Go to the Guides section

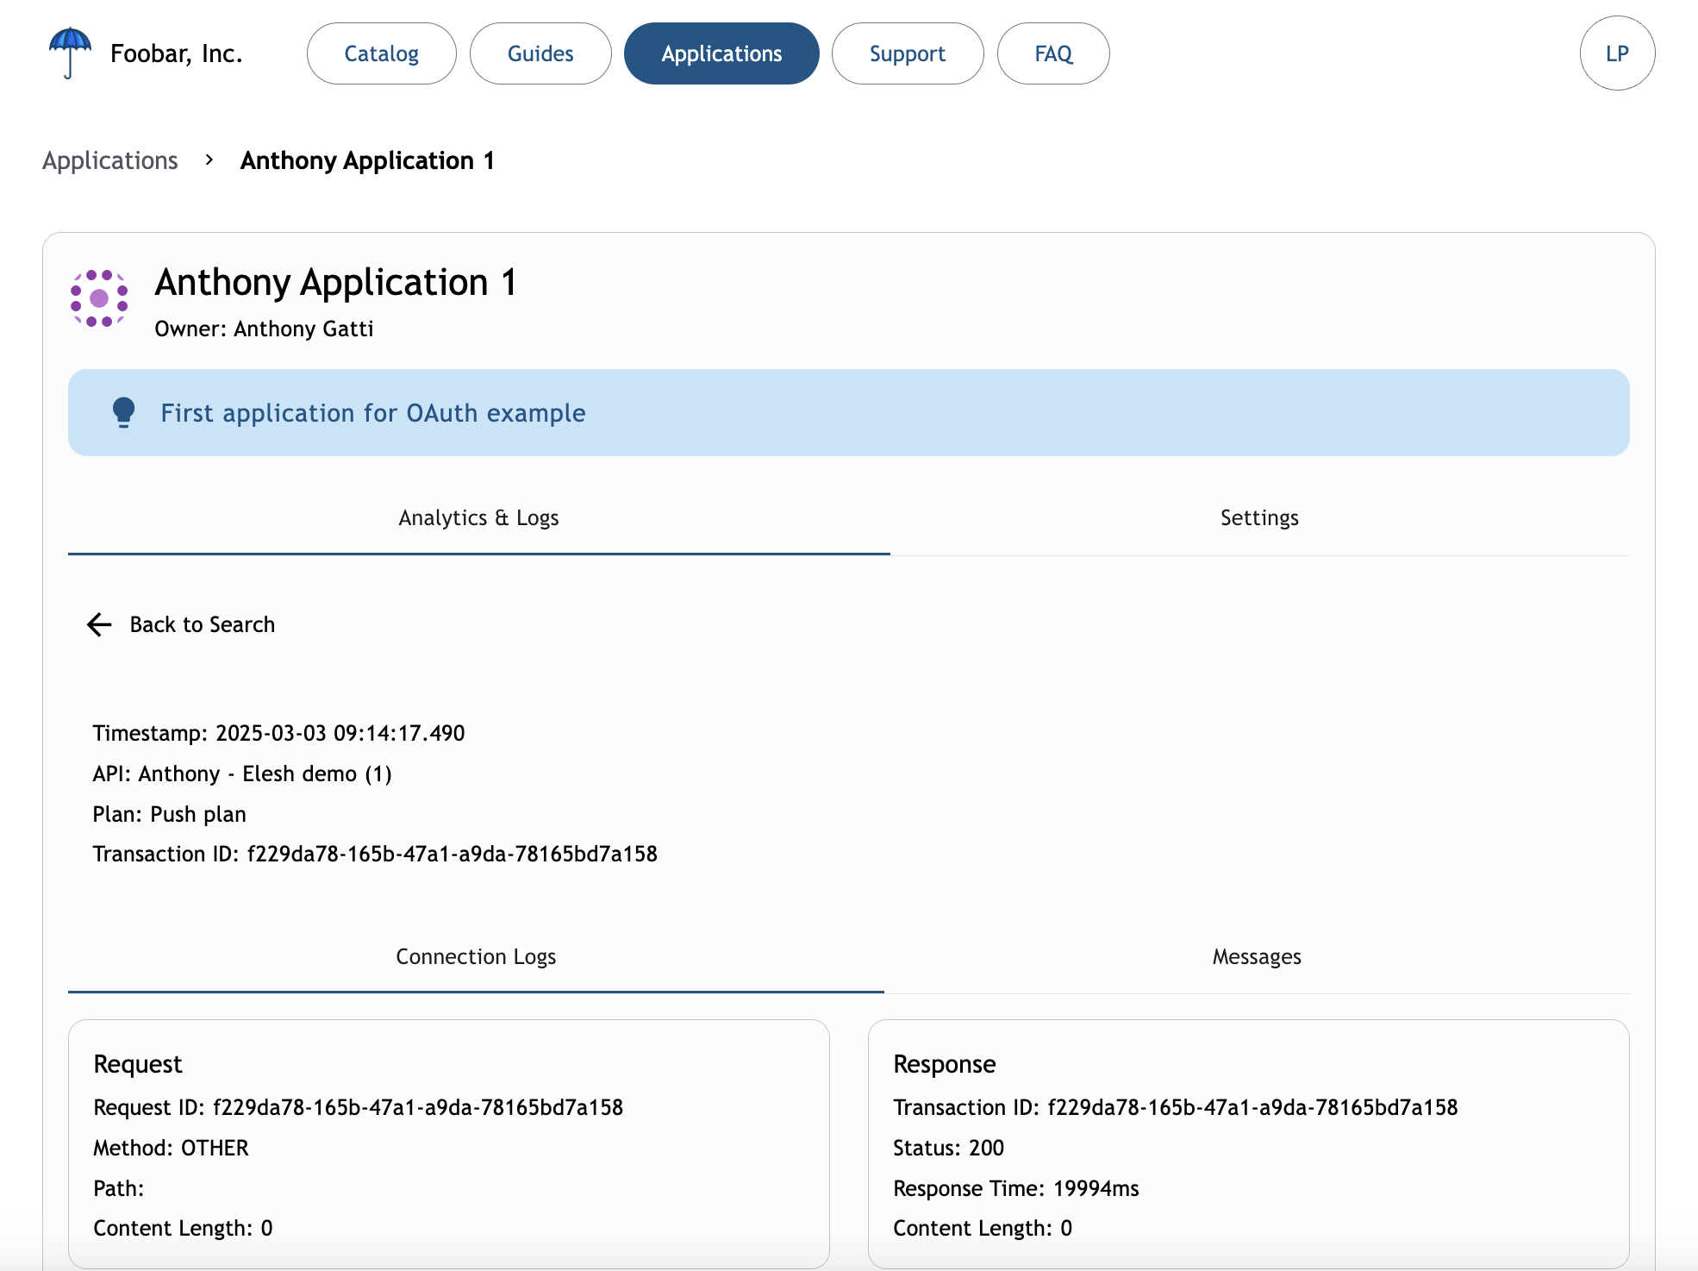coord(540,53)
